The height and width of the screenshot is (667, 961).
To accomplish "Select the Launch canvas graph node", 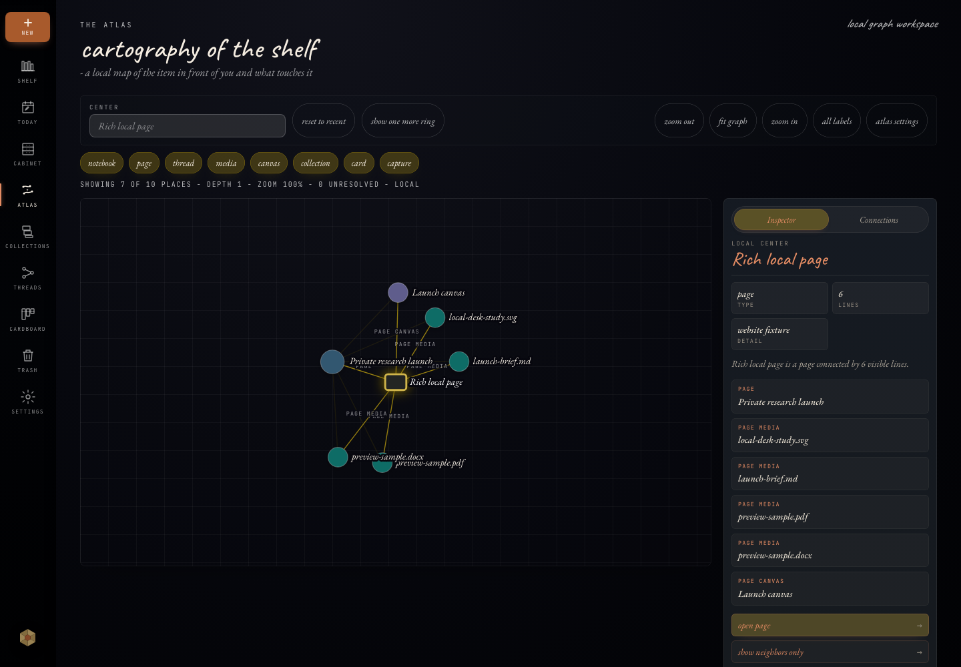I will pos(398,292).
